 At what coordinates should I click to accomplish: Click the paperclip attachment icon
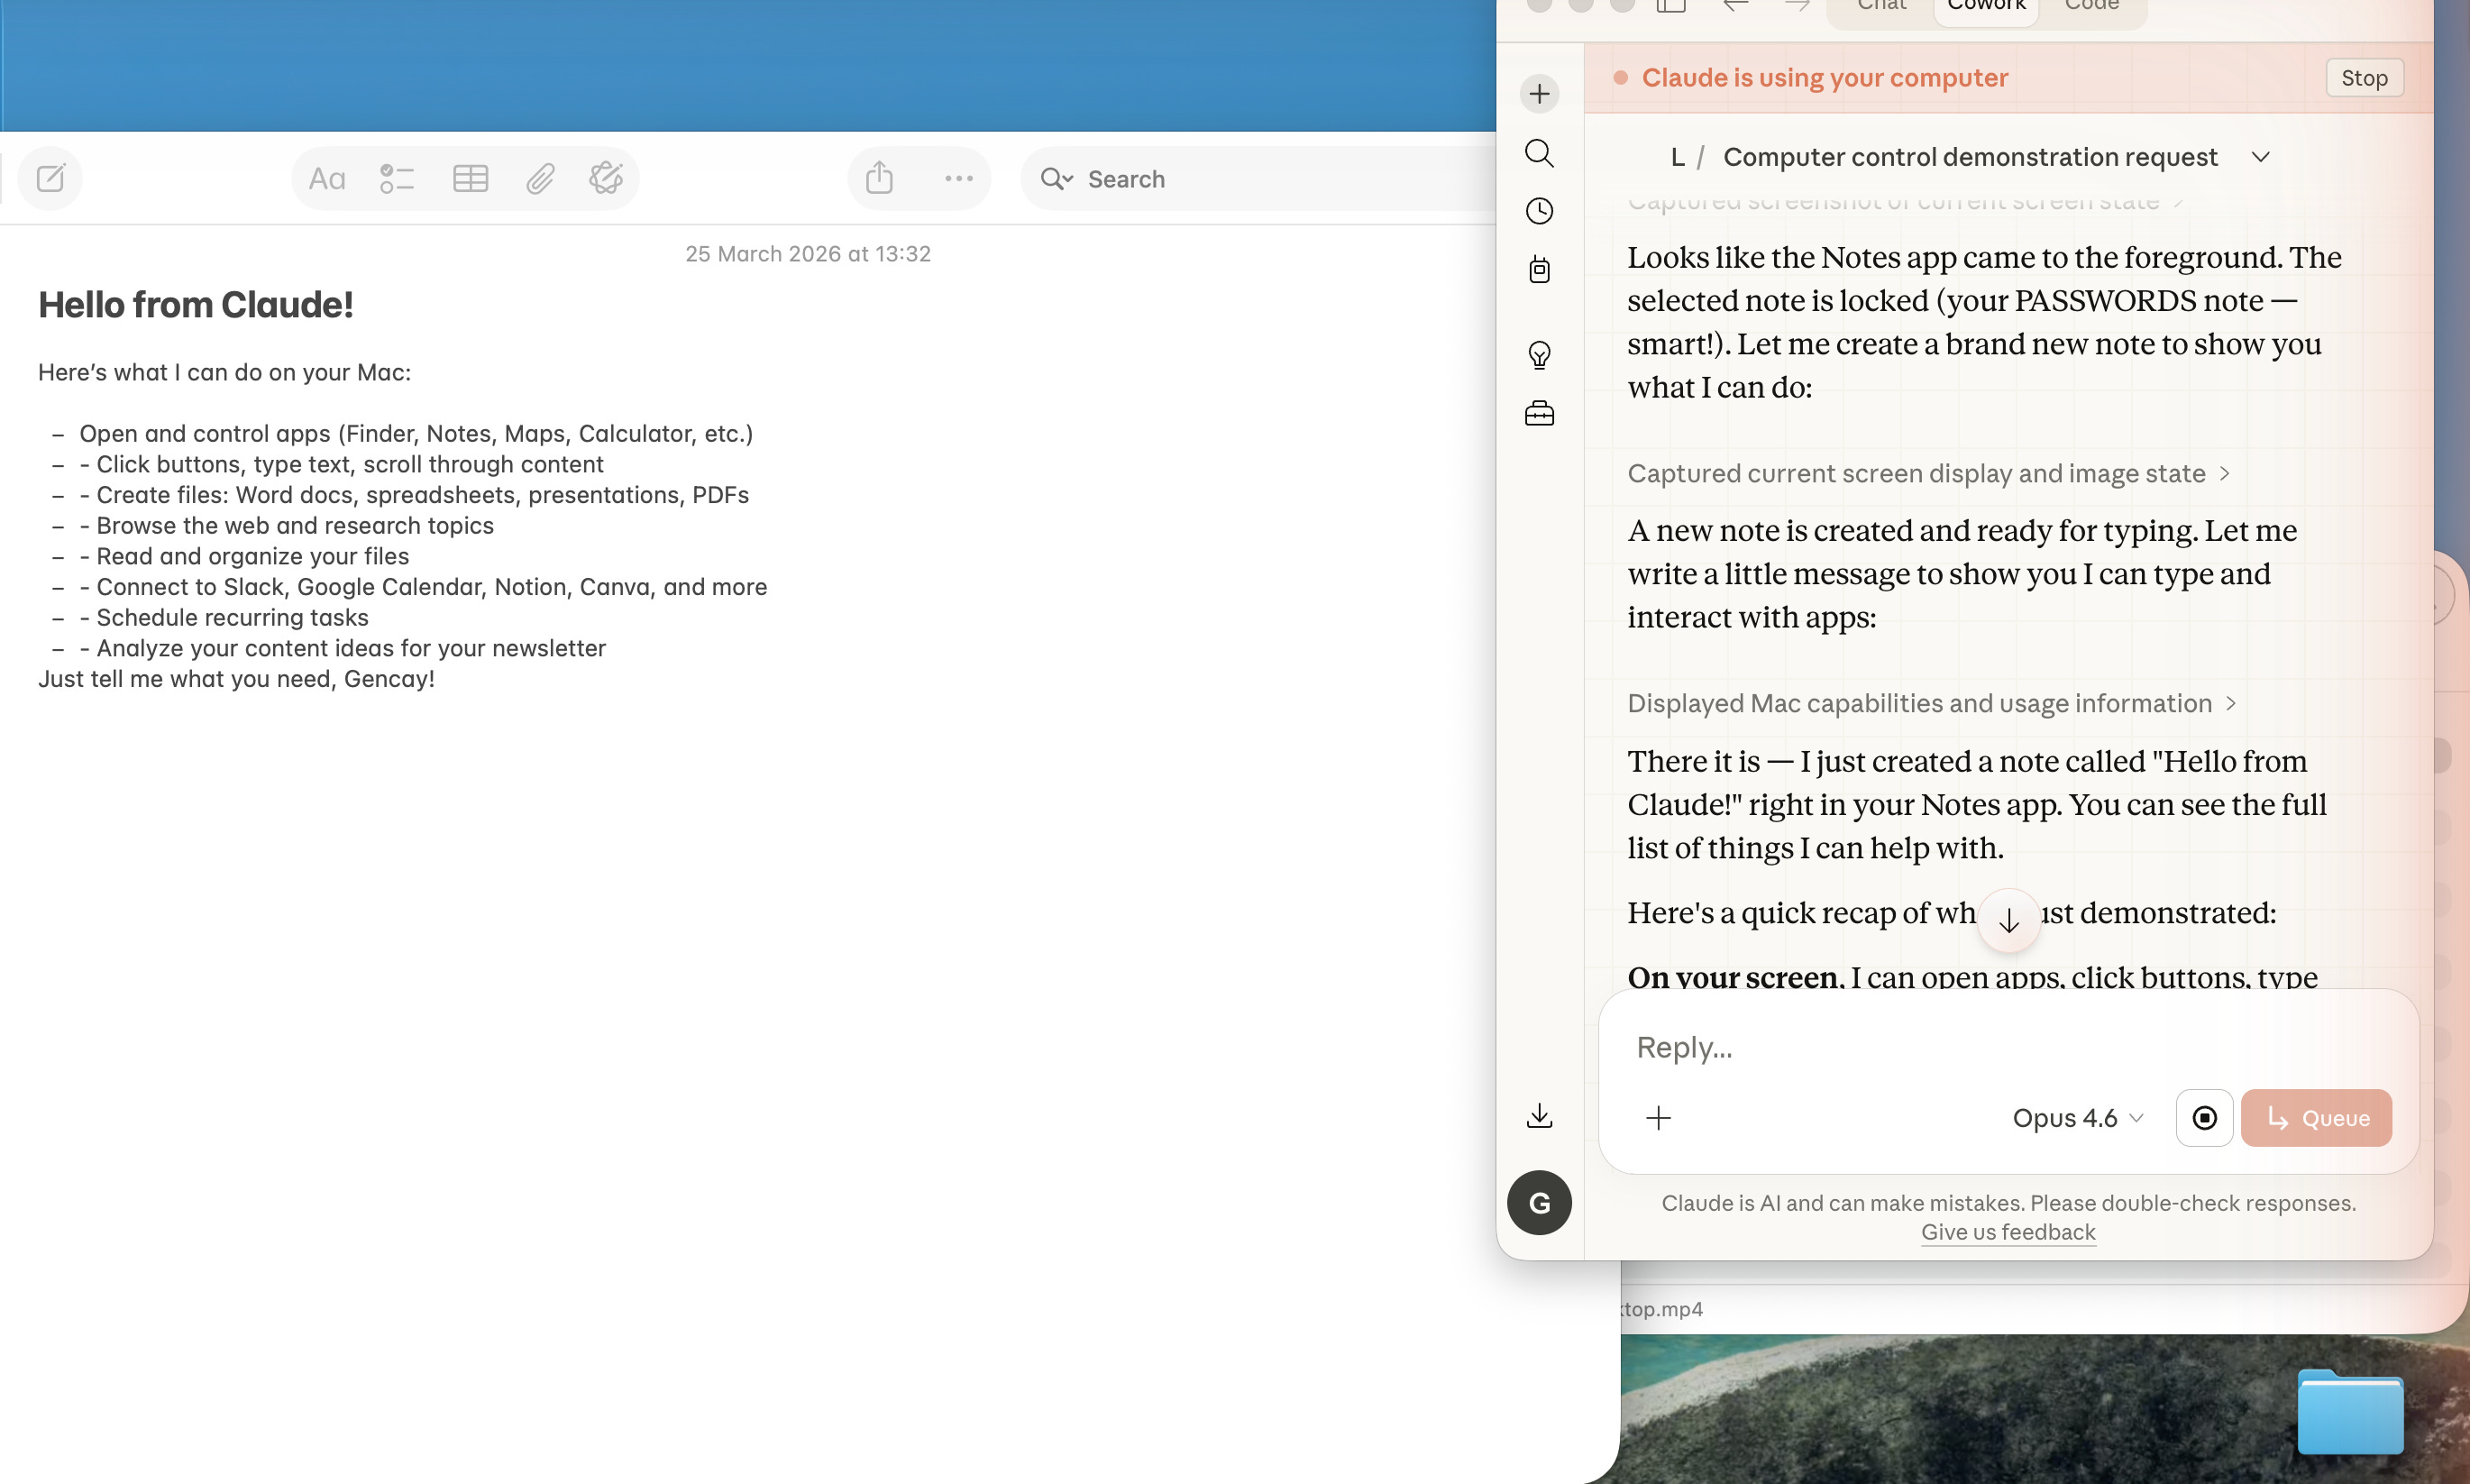pyautogui.click(x=540, y=179)
